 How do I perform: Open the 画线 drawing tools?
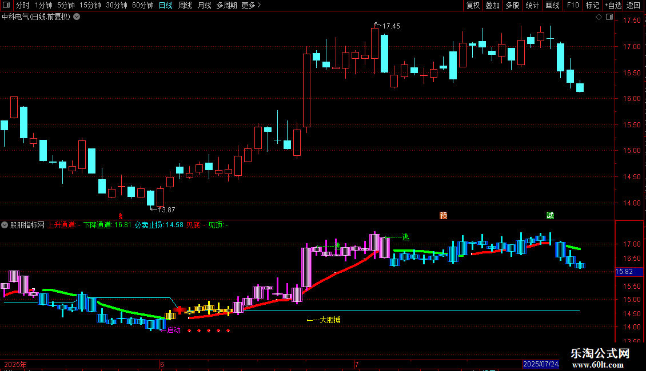552,5
